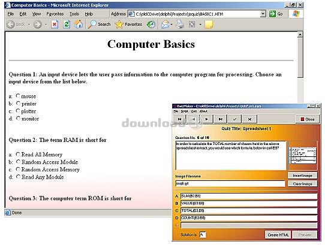Image resolution: width=325 pixels, height=245 pixels.
Task: Open the IE Edit menu
Action: point(23,14)
